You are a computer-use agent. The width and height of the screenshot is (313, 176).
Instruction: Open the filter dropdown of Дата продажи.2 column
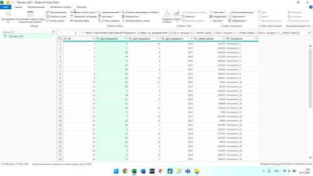point(158,39)
